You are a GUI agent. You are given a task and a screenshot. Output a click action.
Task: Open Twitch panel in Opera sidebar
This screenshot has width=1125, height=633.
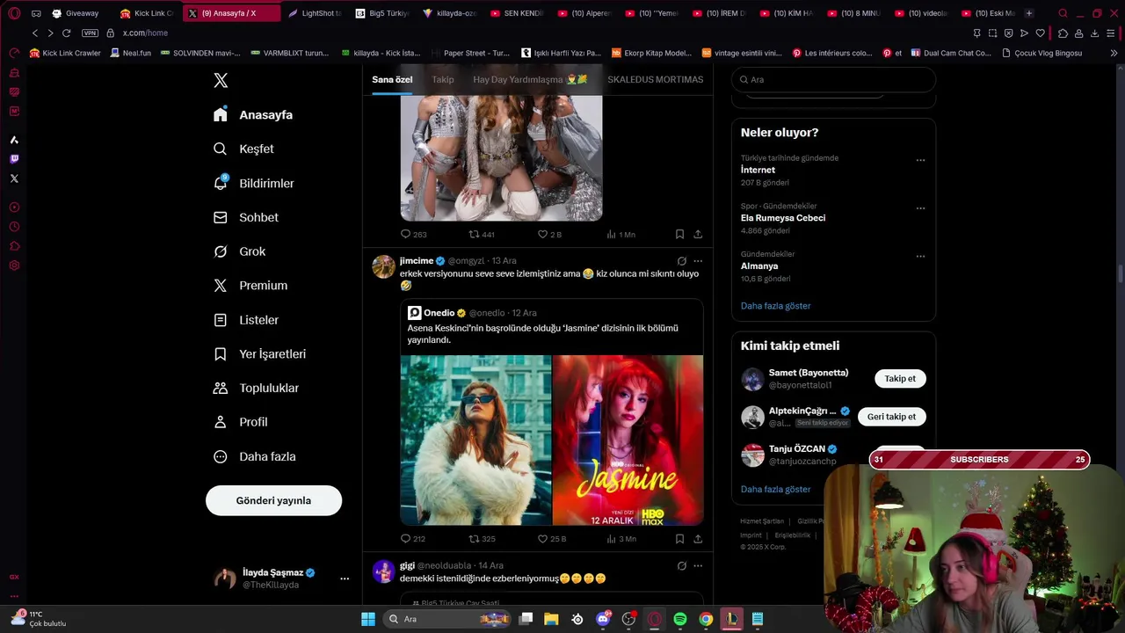tap(14, 159)
